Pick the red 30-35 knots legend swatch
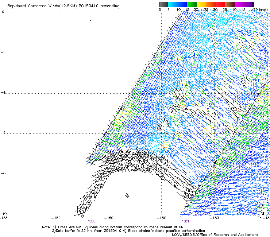This screenshot has width=270, height=237. (220, 4)
